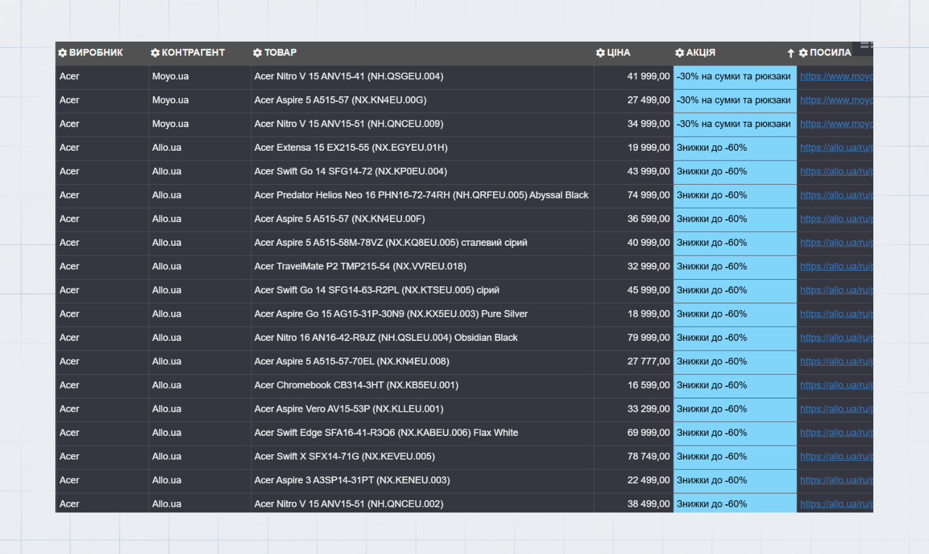
Task: Open settings gear for ВИРОБНИК column
Action: click(62, 53)
